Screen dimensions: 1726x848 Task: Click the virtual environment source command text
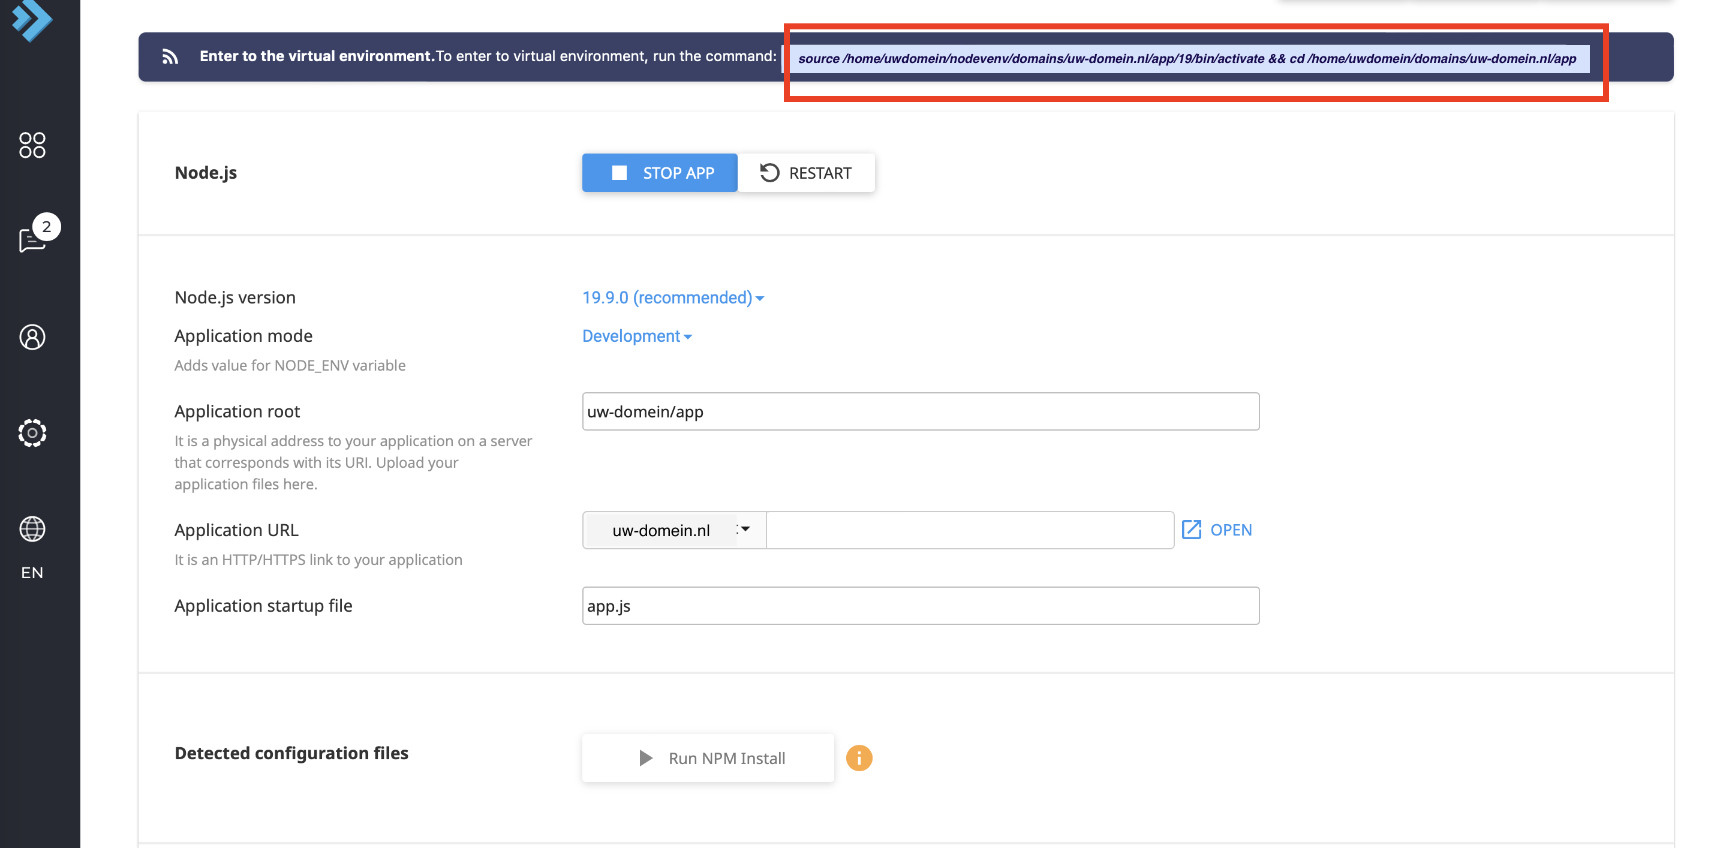(1186, 59)
